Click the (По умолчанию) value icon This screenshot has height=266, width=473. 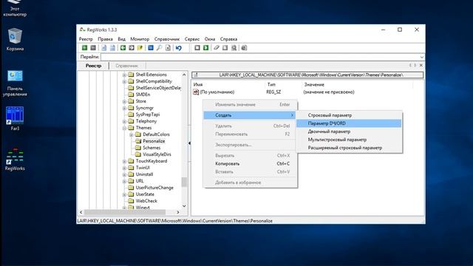pos(196,92)
